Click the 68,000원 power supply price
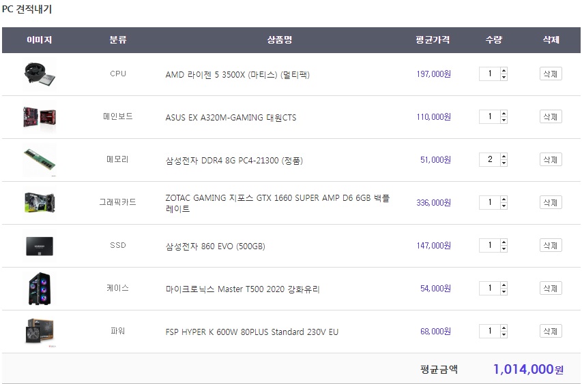 tap(435, 332)
